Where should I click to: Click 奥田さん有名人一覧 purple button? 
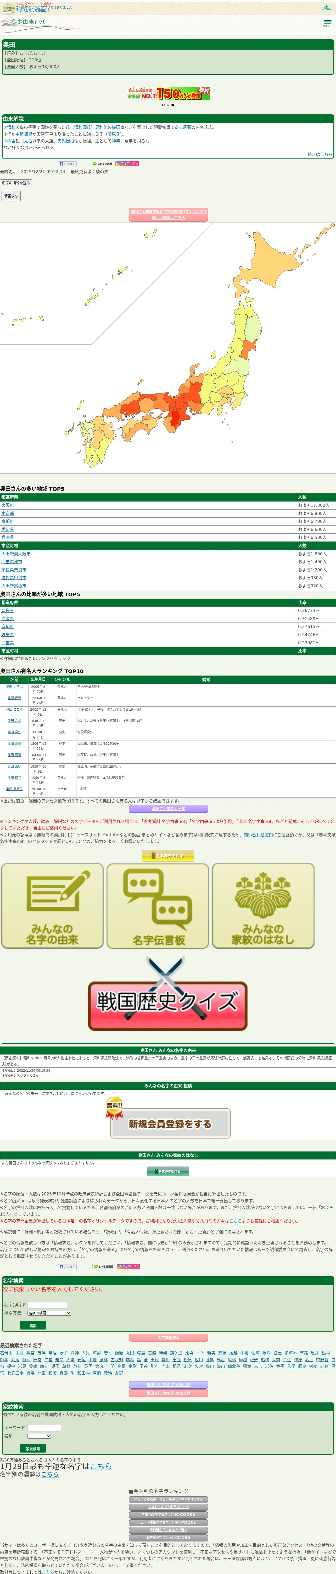[x=168, y=809]
